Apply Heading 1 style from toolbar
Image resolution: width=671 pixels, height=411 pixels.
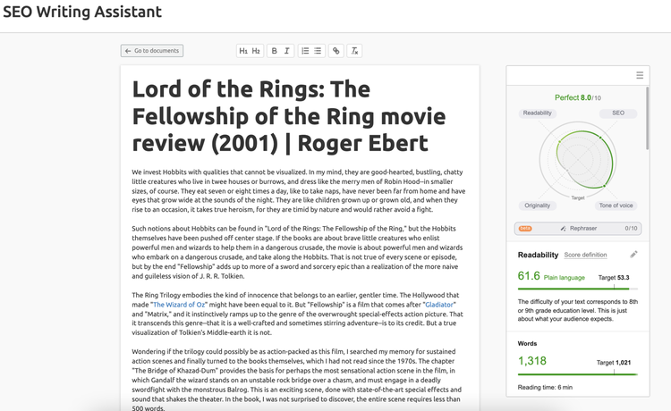point(243,51)
